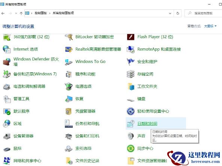Open recent locations dropdown arrow

coord(16,13)
